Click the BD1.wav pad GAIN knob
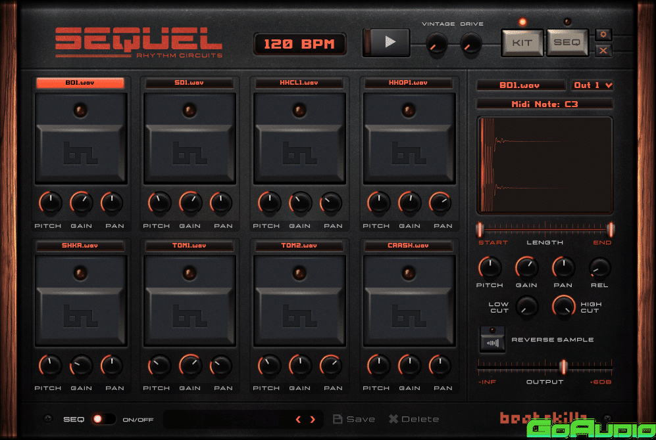Screen dimensions: 656x440 point(81,203)
